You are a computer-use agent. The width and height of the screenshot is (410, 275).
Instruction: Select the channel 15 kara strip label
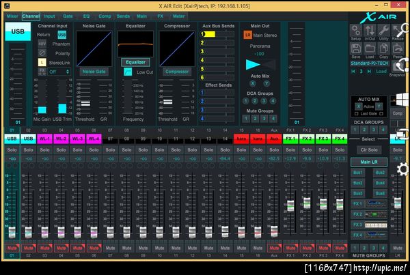coord(241,139)
